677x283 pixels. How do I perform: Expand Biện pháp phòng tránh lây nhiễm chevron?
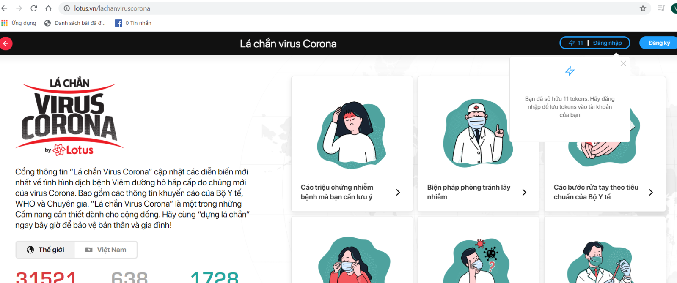tap(524, 192)
